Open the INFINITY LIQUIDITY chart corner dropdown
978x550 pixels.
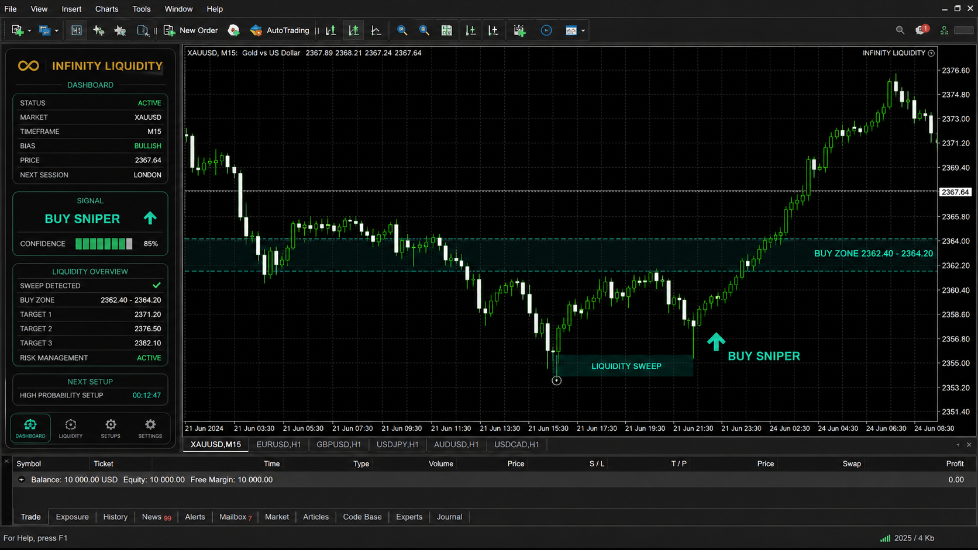tap(931, 53)
